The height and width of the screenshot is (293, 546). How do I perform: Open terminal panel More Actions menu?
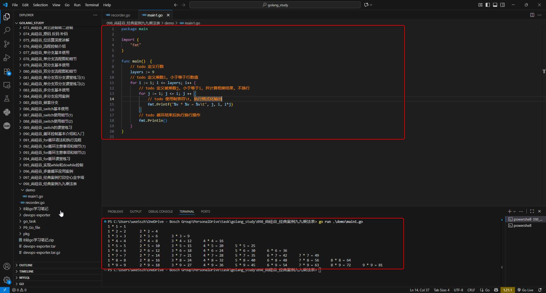click(521, 212)
